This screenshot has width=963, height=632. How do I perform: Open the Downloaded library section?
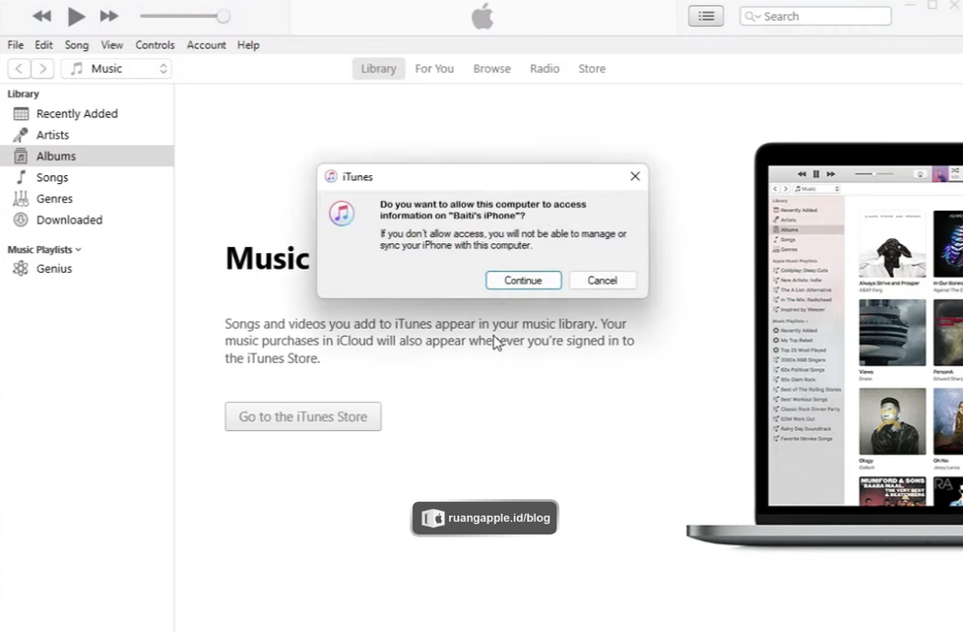[69, 220]
